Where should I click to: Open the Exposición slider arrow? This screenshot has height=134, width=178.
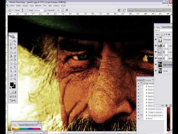pyautogui.click(x=62, y=10)
